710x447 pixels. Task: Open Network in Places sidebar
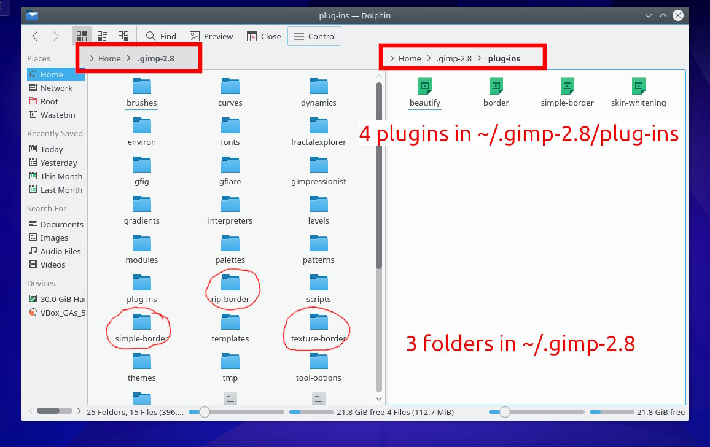click(56, 88)
